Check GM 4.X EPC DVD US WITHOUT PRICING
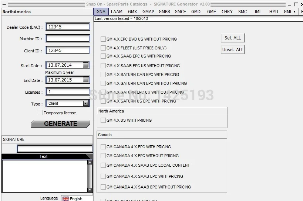This screenshot has width=303, height=201. [103, 39]
